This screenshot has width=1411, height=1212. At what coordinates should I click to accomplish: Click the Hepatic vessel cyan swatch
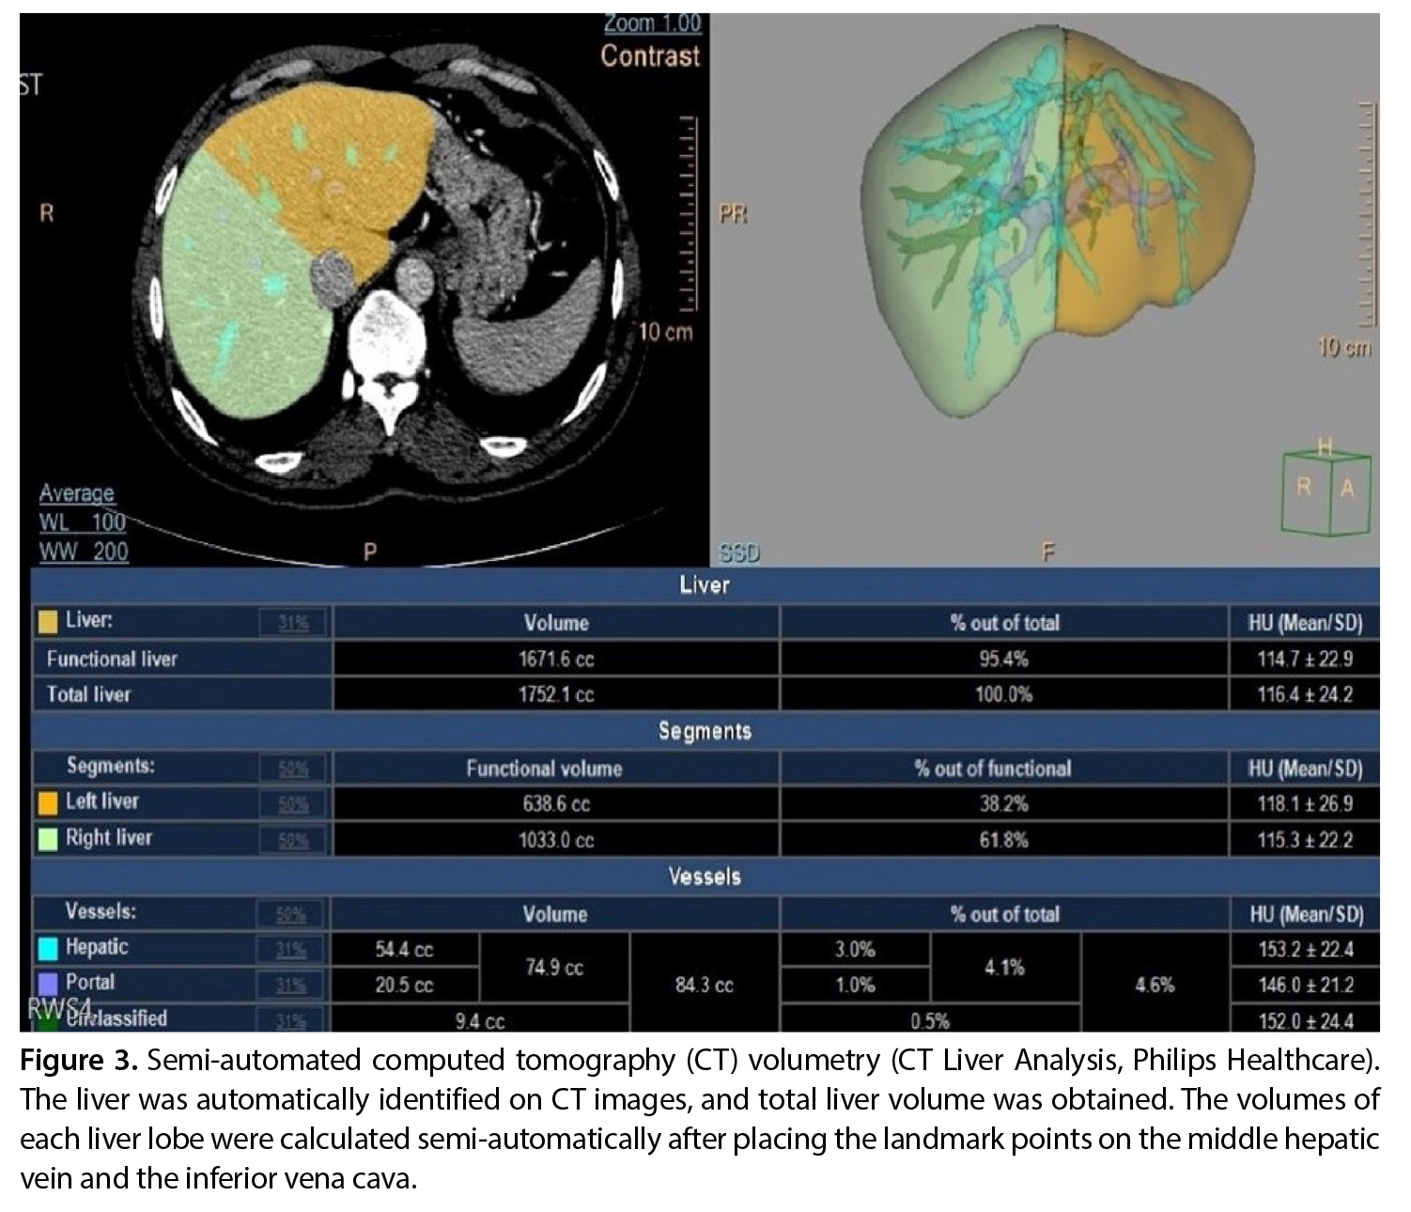(x=47, y=948)
